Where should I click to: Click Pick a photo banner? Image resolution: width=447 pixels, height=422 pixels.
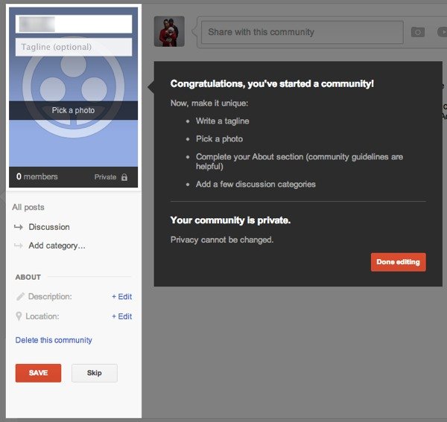(73, 110)
